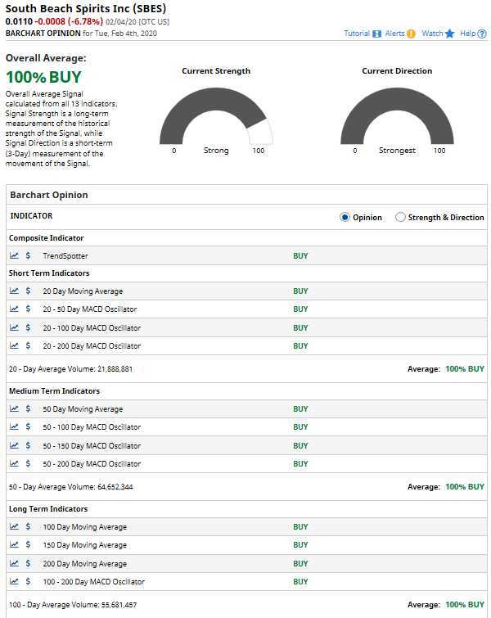Click the South Beach Spirits Inc (SBES) title
Viewport: 491px width, 618px height.
(x=86, y=8)
